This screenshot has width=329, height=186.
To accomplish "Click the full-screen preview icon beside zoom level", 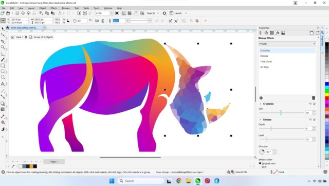I will pyautogui.click(x=117, y=13).
